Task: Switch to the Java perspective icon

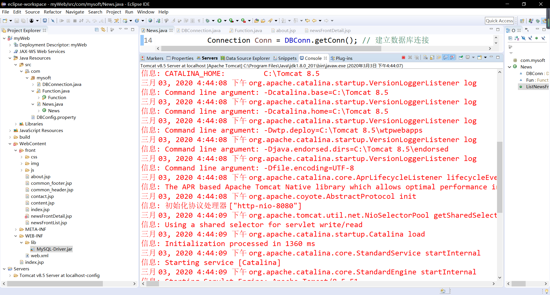Action: click(531, 21)
